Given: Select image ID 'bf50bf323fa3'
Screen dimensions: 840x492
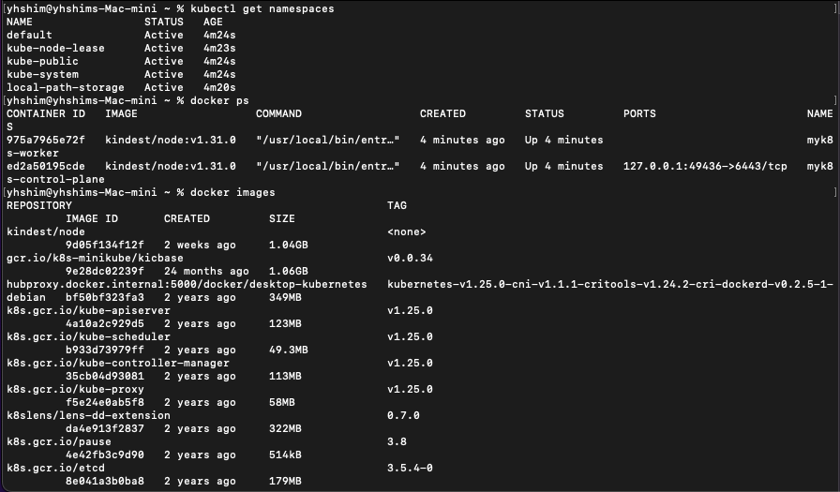Looking at the screenshot, I should coord(105,297).
